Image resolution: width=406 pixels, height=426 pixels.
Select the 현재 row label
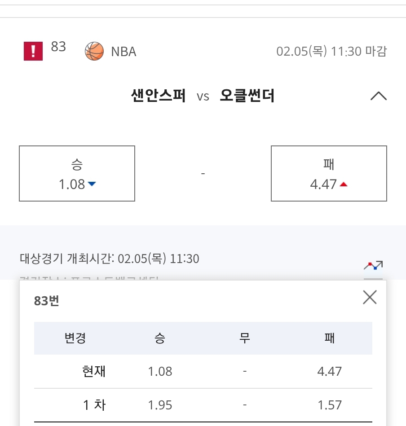click(x=94, y=371)
